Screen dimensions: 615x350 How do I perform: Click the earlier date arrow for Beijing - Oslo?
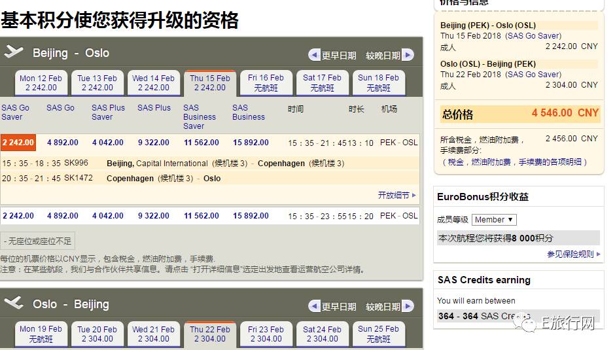[314, 54]
